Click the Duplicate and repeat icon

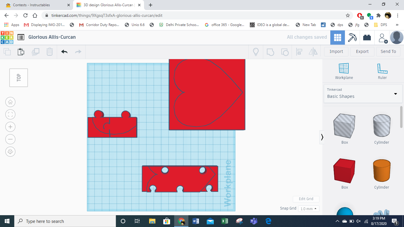35,52
